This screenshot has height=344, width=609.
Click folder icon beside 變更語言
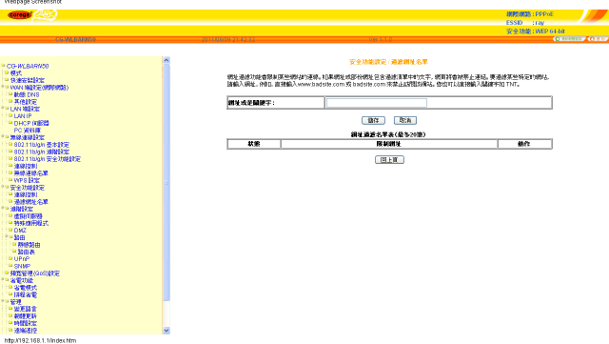click(x=10, y=309)
